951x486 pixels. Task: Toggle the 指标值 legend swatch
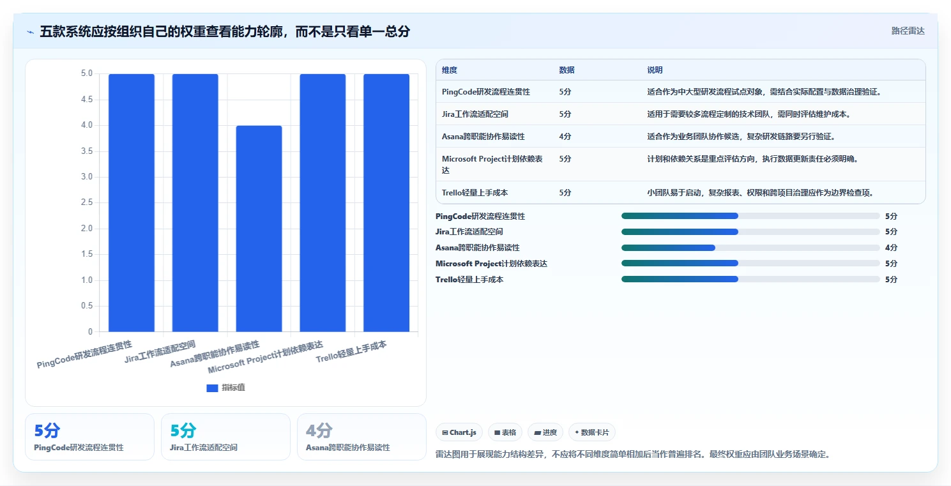tap(213, 388)
